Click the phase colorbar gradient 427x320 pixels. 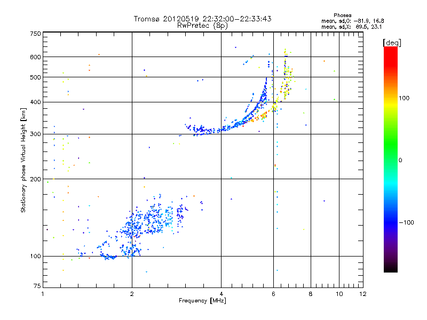(x=391, y=159)
